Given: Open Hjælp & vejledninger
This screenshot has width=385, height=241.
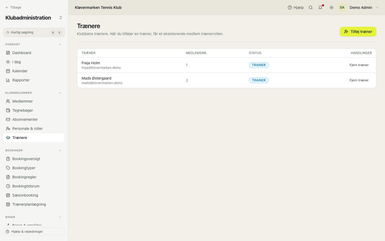Looking at the screenshot, I should point(34,232).
